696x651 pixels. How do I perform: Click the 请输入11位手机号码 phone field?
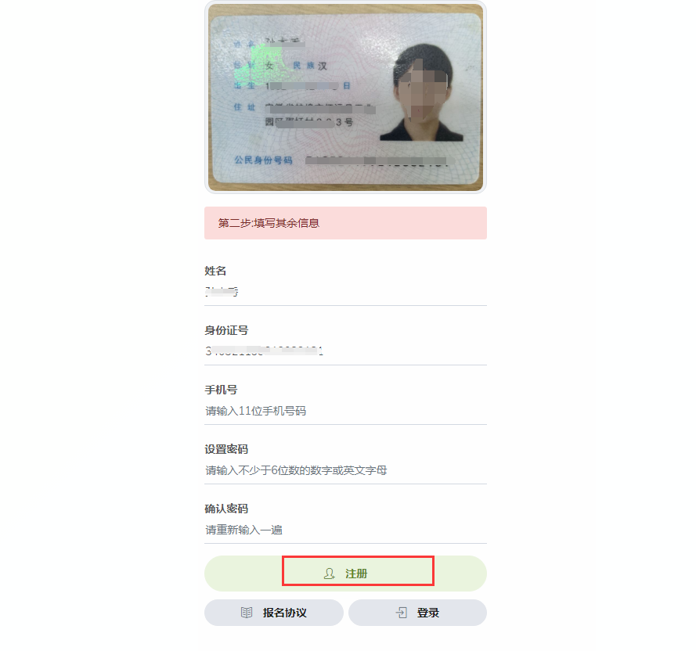pos(345,411)
